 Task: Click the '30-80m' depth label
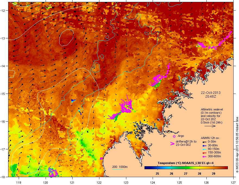pos(213,145)
